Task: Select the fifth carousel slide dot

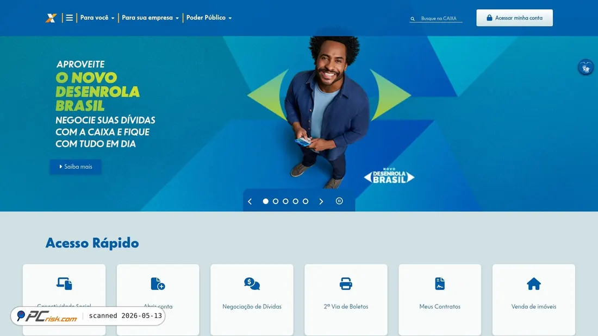Action: 306,201
